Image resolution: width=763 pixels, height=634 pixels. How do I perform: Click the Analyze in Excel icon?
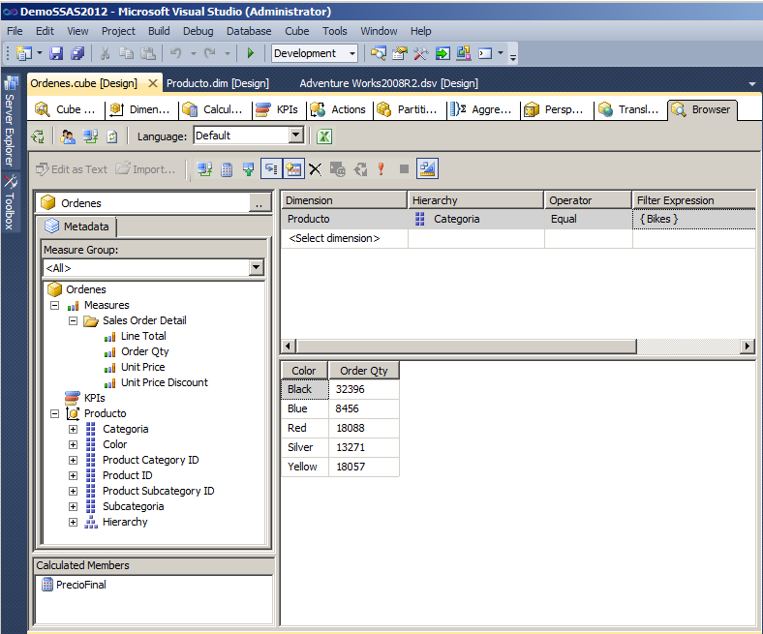click(x=325, y=136)
